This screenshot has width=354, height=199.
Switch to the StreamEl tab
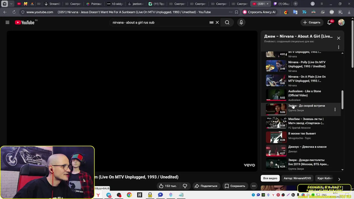pyautogui.click(x=53, y=4)
